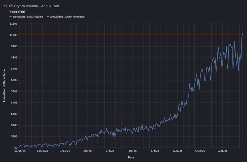Click the blue line's final peak above $100B
The width and height of the screenshot is (247, 162).
(x=242, y=33)
